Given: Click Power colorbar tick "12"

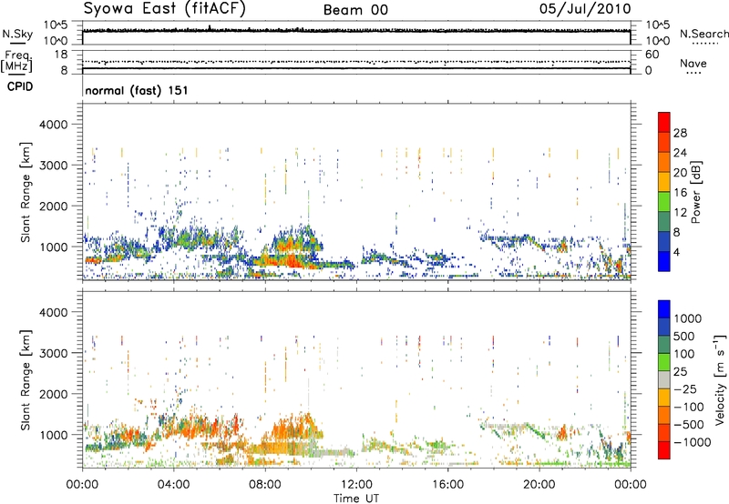Looking at the screenshot, I should [680, 213].
